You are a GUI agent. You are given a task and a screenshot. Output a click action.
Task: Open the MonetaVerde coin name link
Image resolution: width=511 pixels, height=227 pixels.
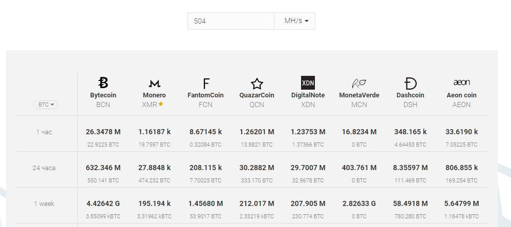click(x=359, y=95)
